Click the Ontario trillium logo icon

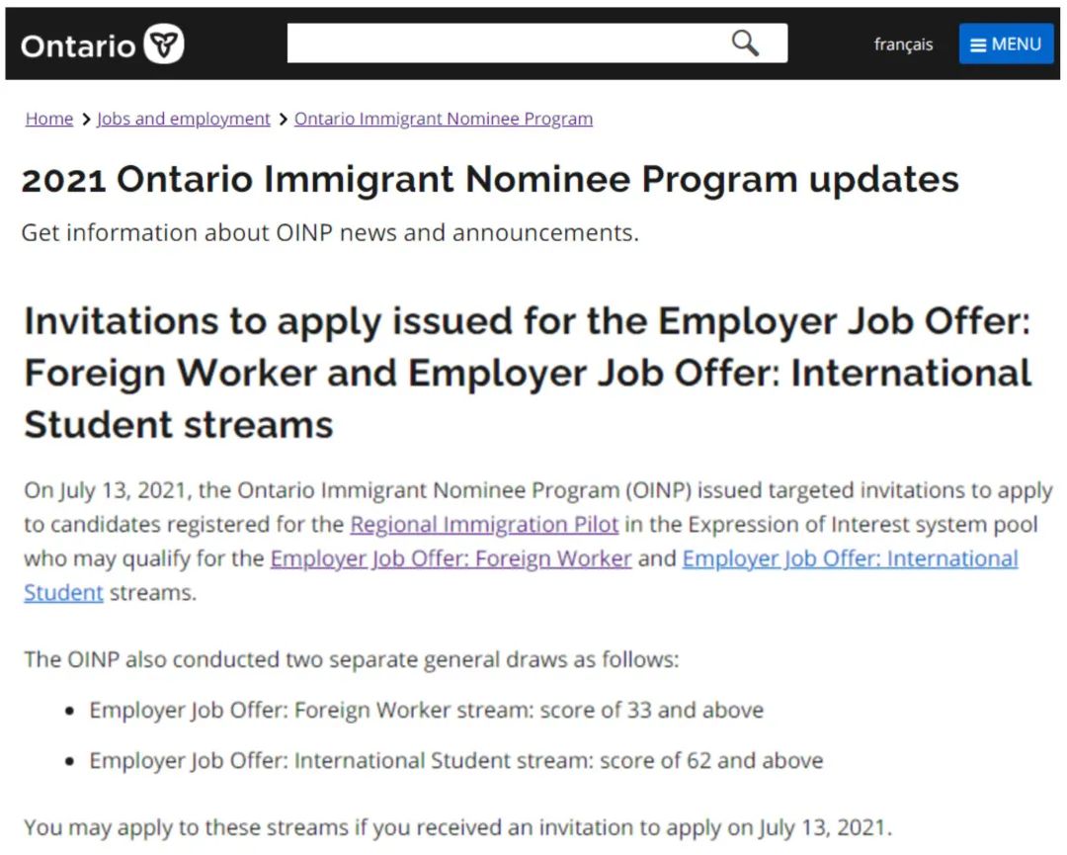[x=164, y=44]
